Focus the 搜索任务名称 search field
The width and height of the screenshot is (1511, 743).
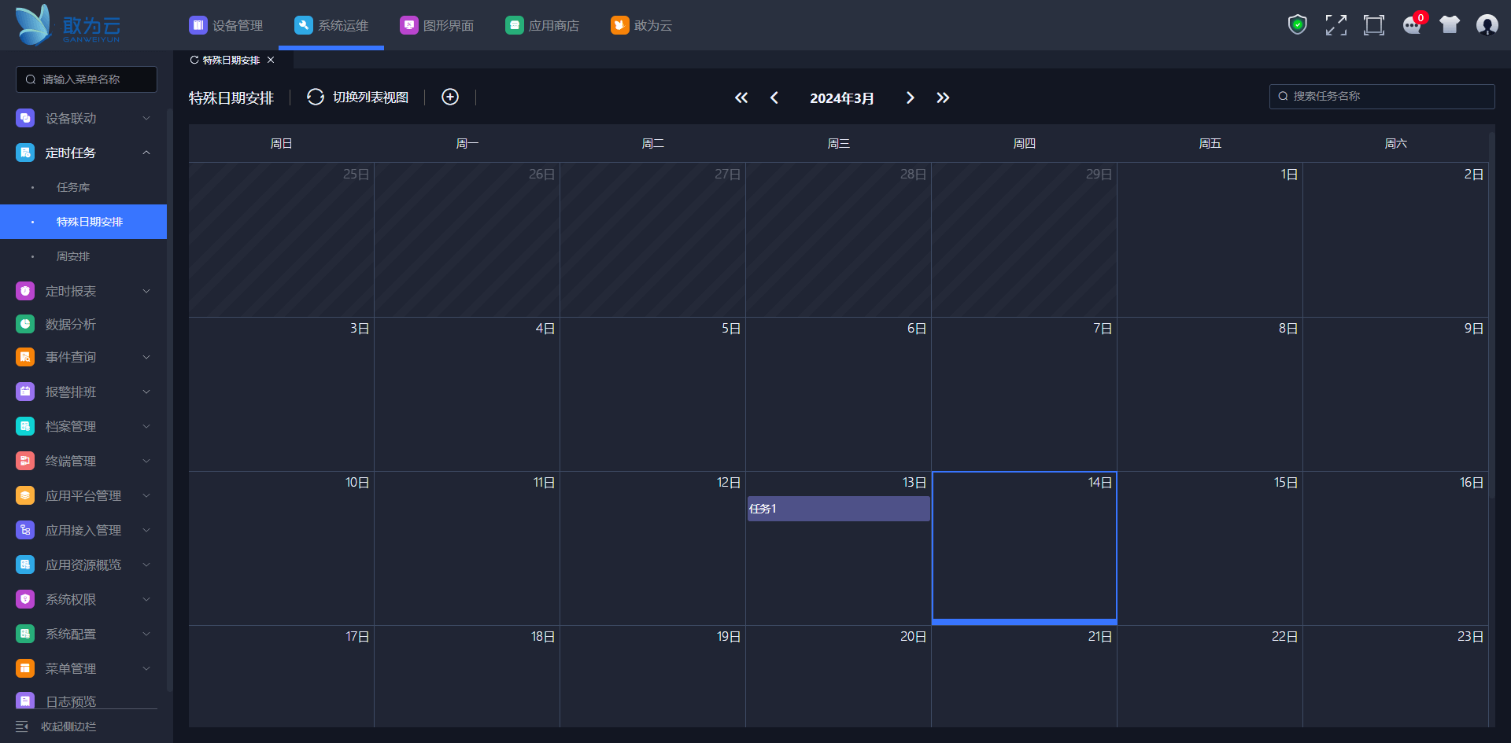tap(1382, 96)
